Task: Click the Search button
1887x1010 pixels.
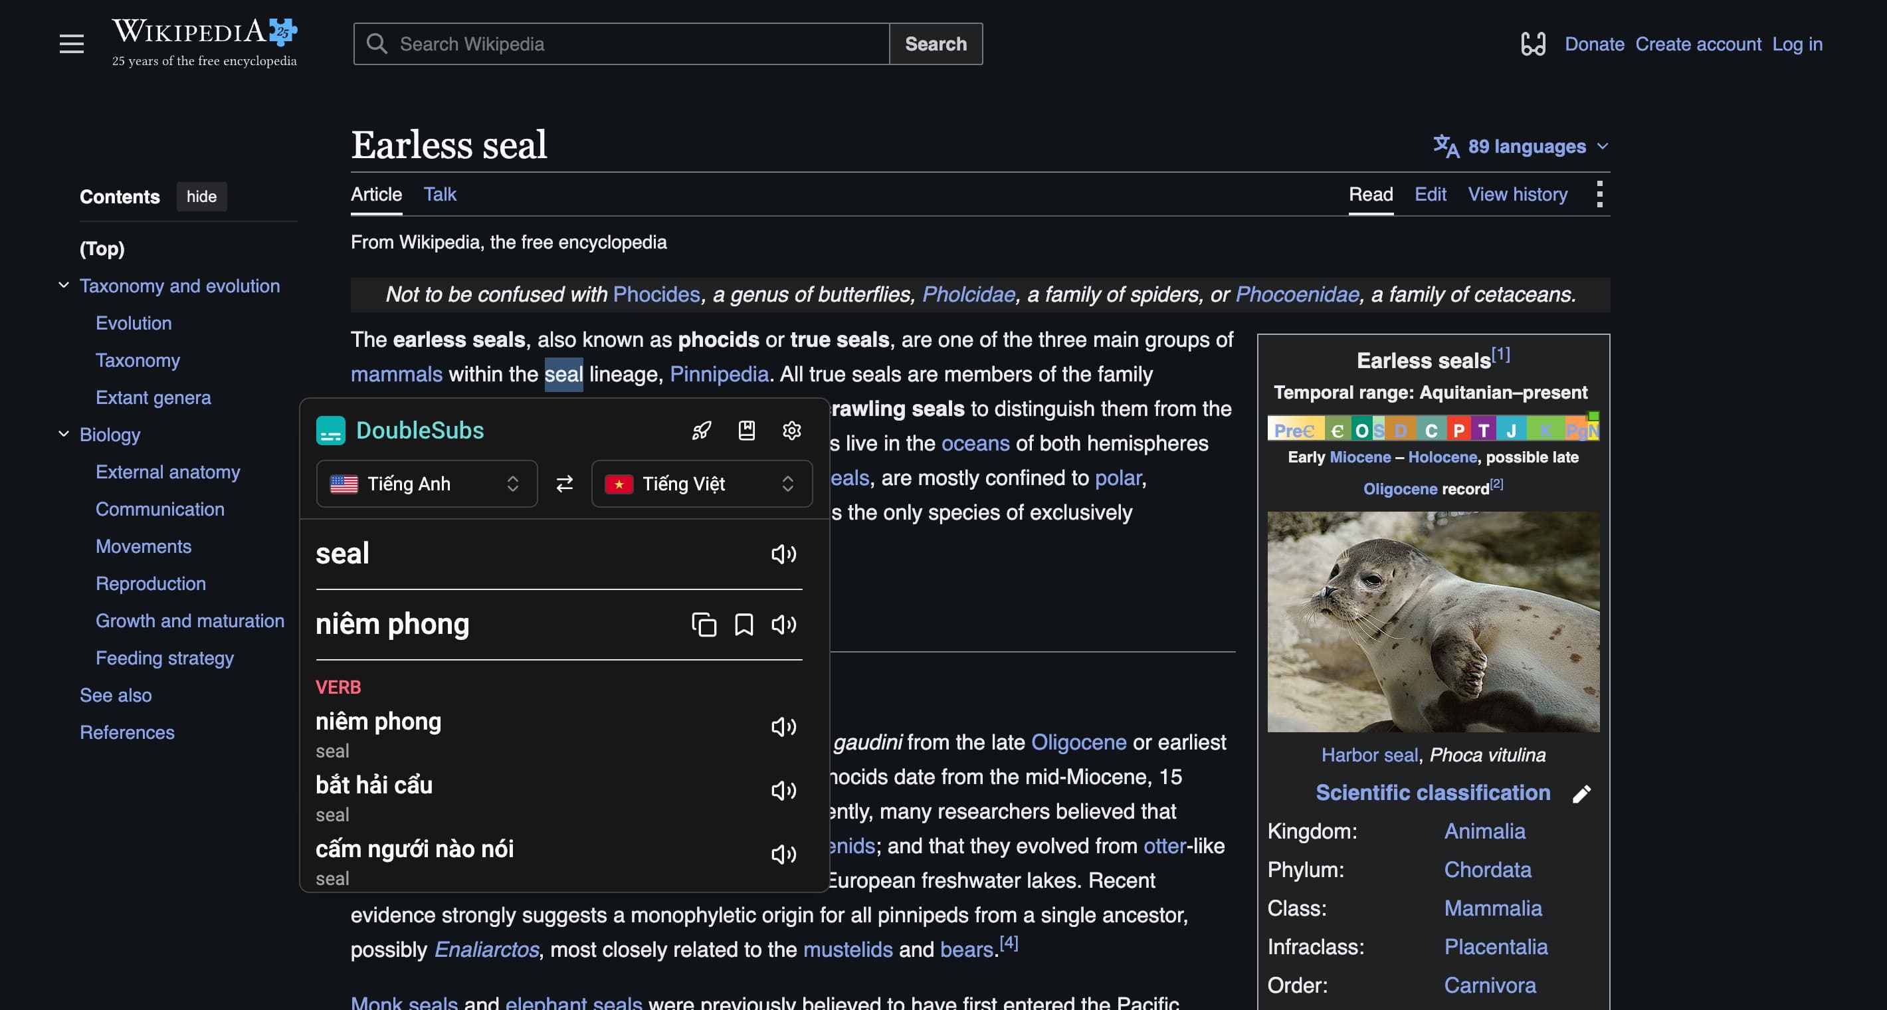Action: [x=936, y=44]
